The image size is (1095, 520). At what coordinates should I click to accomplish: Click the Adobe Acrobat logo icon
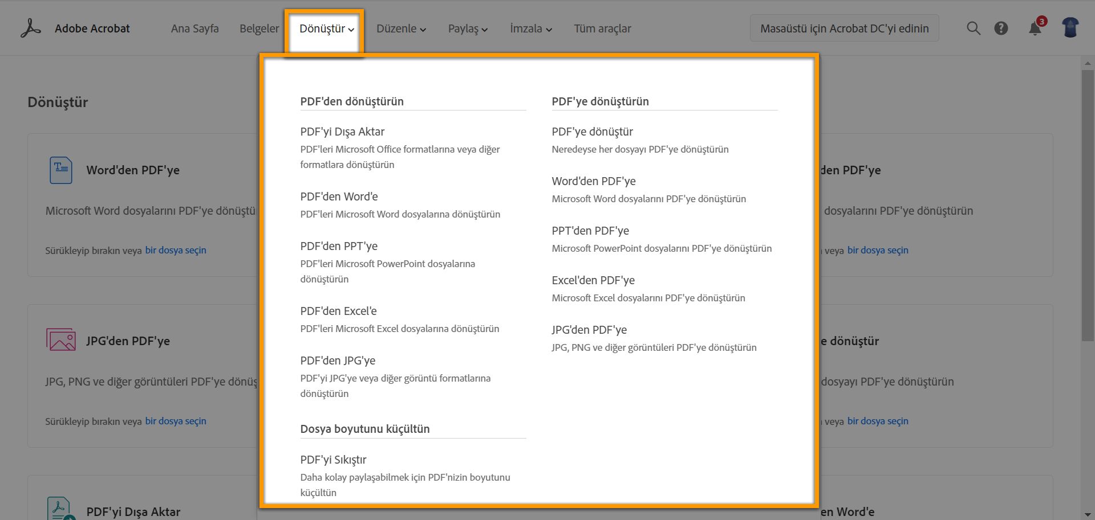coord(31,28)
